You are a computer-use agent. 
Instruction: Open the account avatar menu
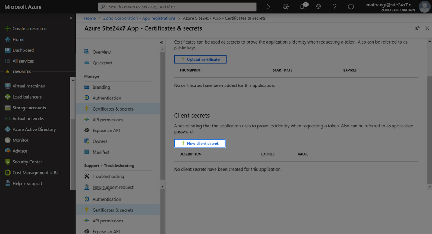click(424, 7)
